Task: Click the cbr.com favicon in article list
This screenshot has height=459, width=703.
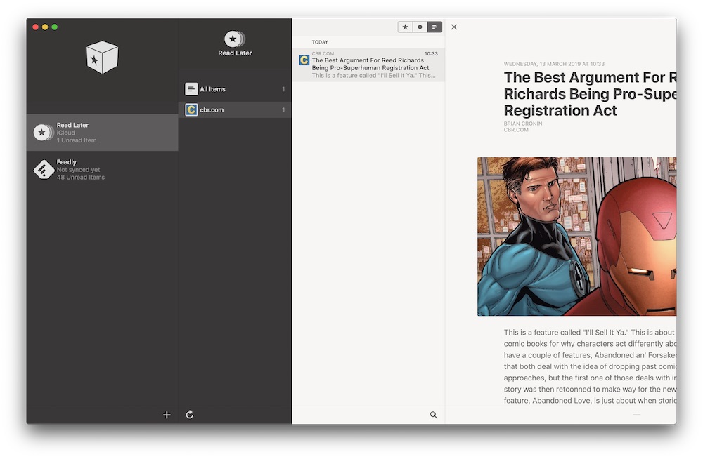Action: pos(304,60)
